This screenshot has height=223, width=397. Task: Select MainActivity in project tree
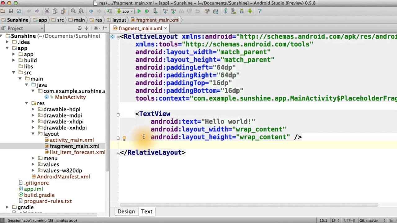pos(70,97)
